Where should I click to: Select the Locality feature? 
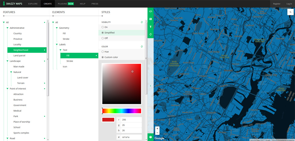(17, 44)
